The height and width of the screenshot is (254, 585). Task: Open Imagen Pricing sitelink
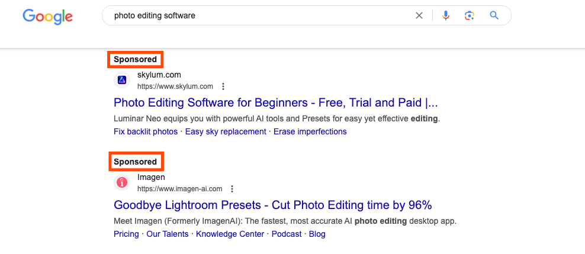[x=126, y=234]
